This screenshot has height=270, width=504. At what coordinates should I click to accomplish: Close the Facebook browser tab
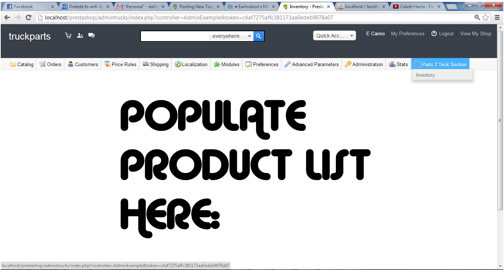pos(53,7)
